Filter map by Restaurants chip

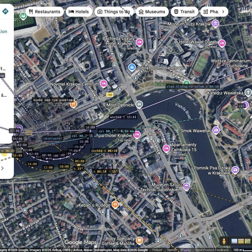[44, 12]
